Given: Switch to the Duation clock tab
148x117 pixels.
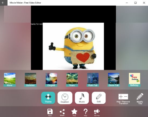Looking at the screenshot, I should (65, 98).
